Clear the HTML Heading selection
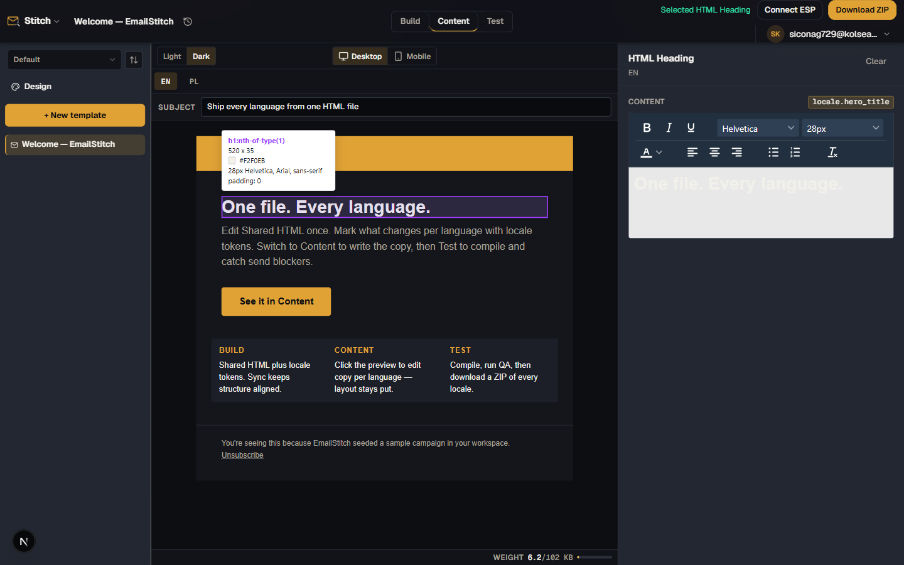 876,62
